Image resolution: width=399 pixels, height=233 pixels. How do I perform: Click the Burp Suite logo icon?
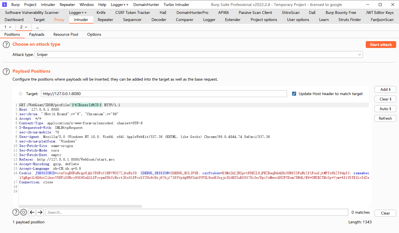point(5,5)
